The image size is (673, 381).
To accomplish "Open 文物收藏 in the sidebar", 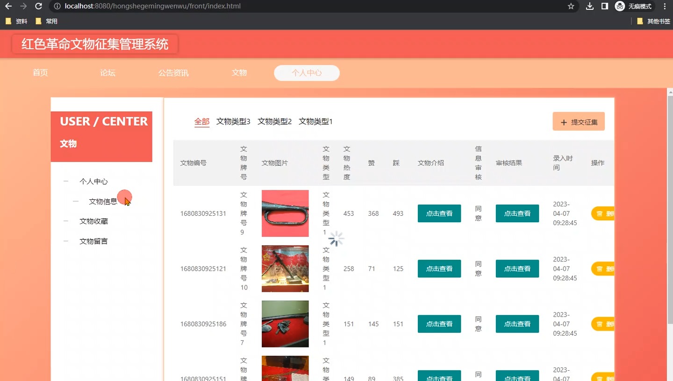I will pos(93,221).
